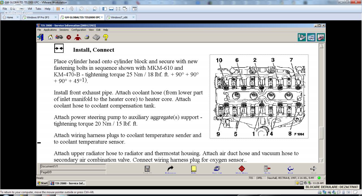Select the GM GLOBALTIS TIS2000 EPC tab
Viewport: 362px width, 196px height.
tap(81, 17)
